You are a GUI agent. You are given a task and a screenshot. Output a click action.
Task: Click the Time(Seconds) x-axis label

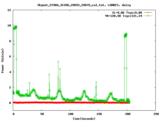84,118
